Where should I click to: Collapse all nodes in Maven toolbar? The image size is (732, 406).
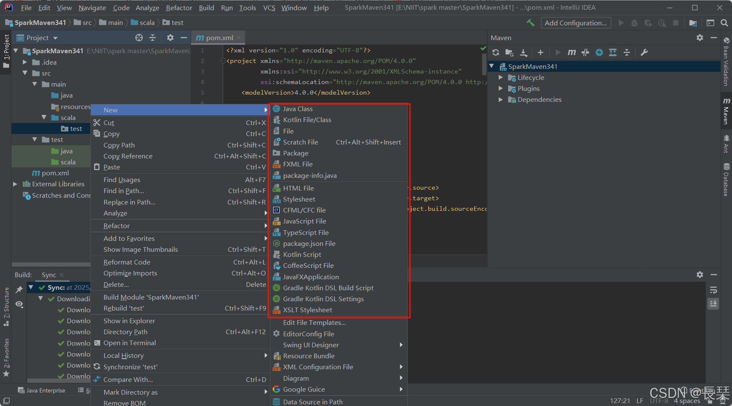(627, 52)
